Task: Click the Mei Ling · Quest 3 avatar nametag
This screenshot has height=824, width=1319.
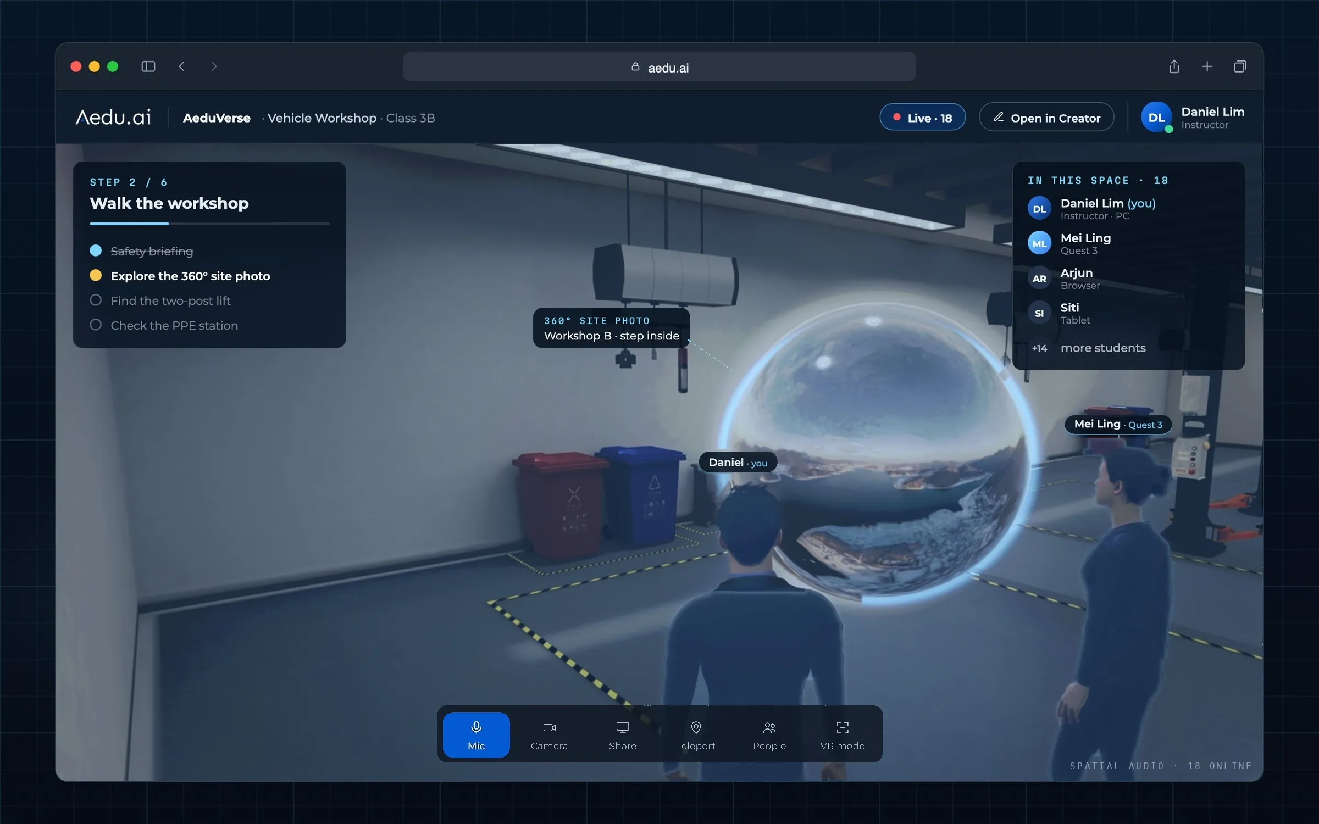Action: click(1118, 424)
